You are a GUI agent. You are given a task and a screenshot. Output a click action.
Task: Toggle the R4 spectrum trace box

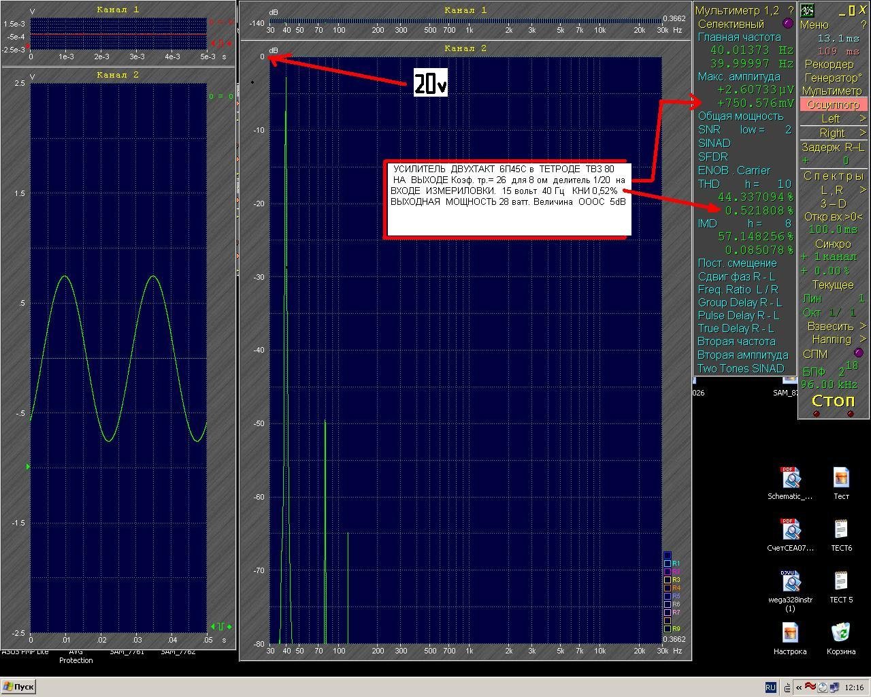[668, 588]
